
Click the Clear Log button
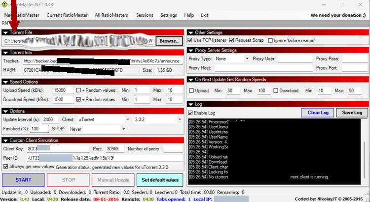(317, 113)
